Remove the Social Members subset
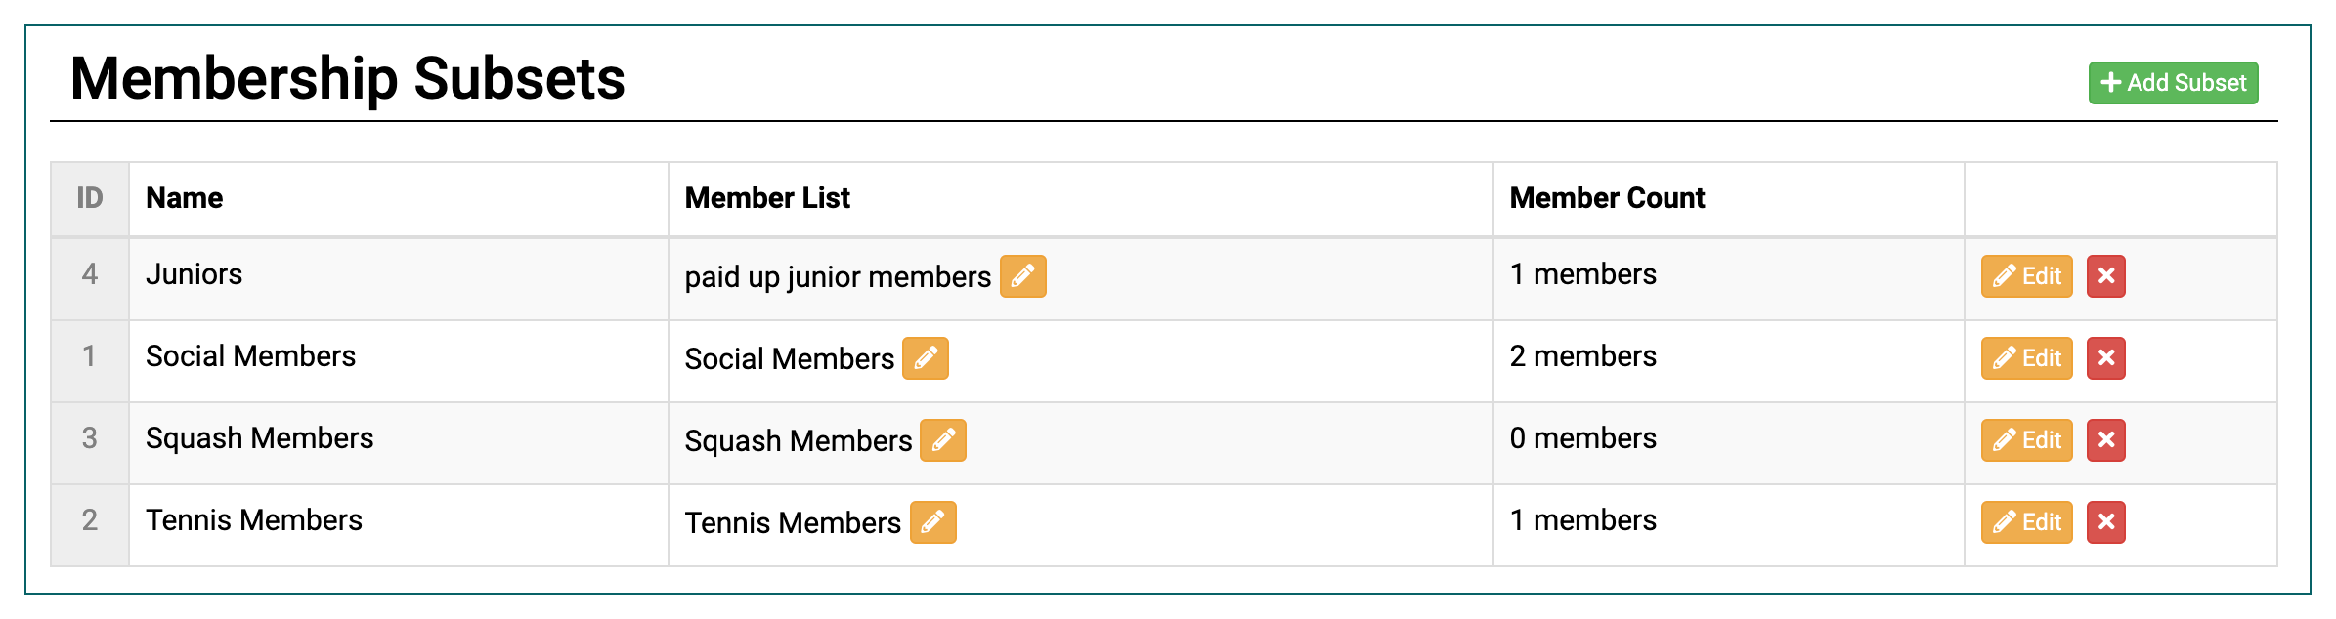2336x619 pixels. pos(2105,358)
